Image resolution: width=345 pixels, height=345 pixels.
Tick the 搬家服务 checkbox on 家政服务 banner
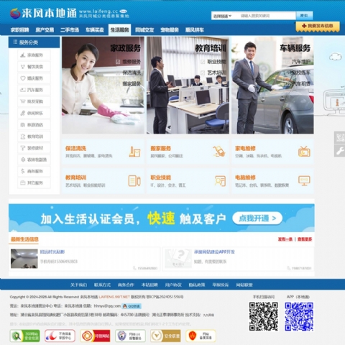(118, 84)
